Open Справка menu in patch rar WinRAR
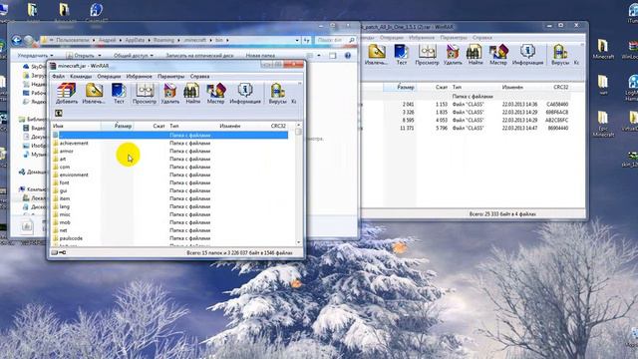638x359 pixels. point(482,38)
